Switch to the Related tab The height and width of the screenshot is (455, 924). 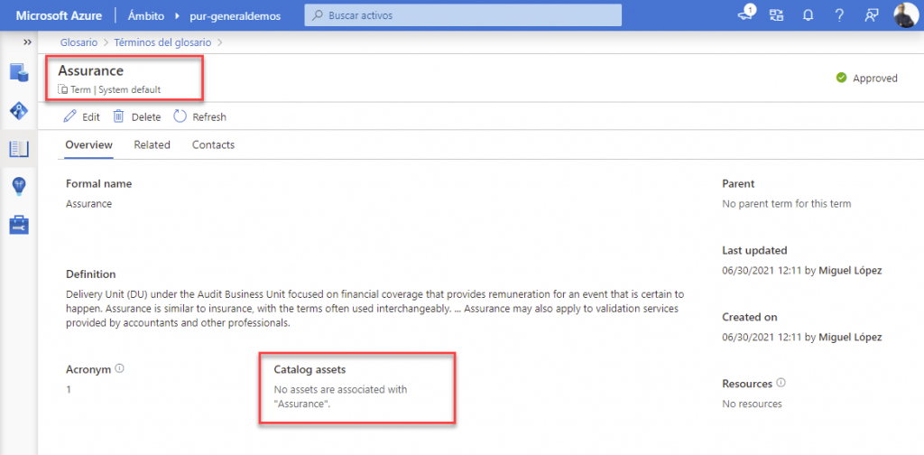tap(152, 144)
